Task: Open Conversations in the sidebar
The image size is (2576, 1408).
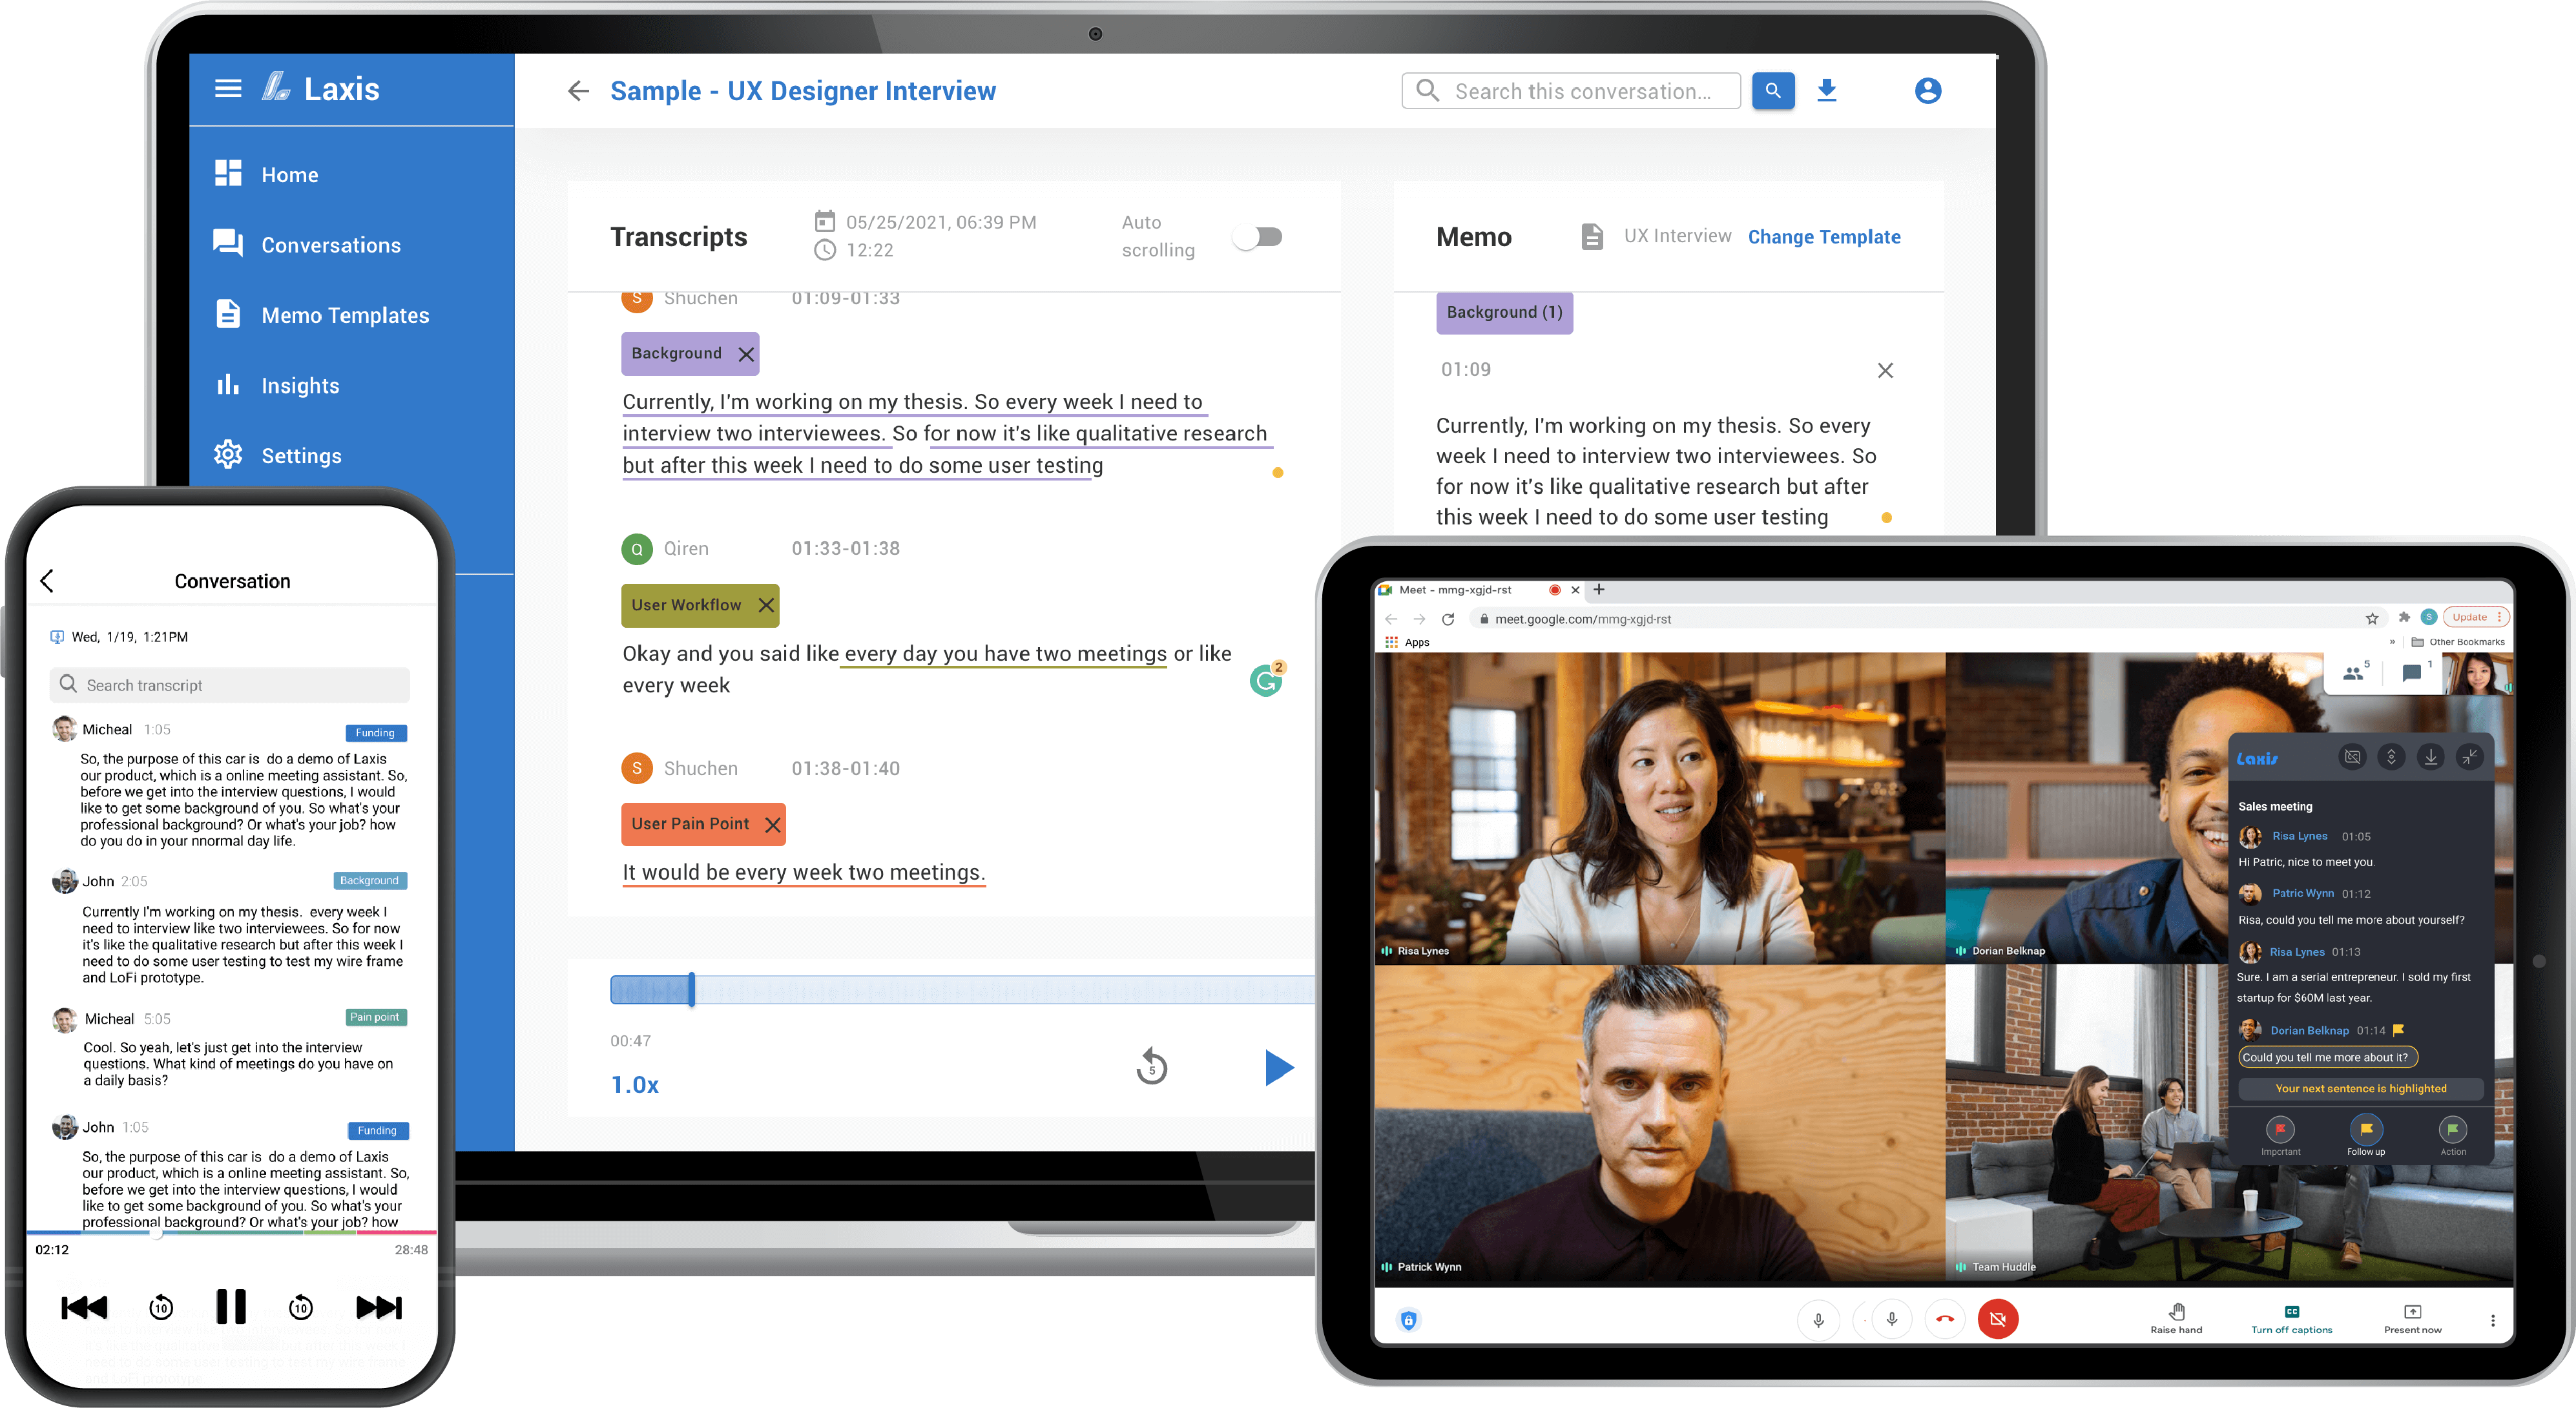Action: click(330, 245)
